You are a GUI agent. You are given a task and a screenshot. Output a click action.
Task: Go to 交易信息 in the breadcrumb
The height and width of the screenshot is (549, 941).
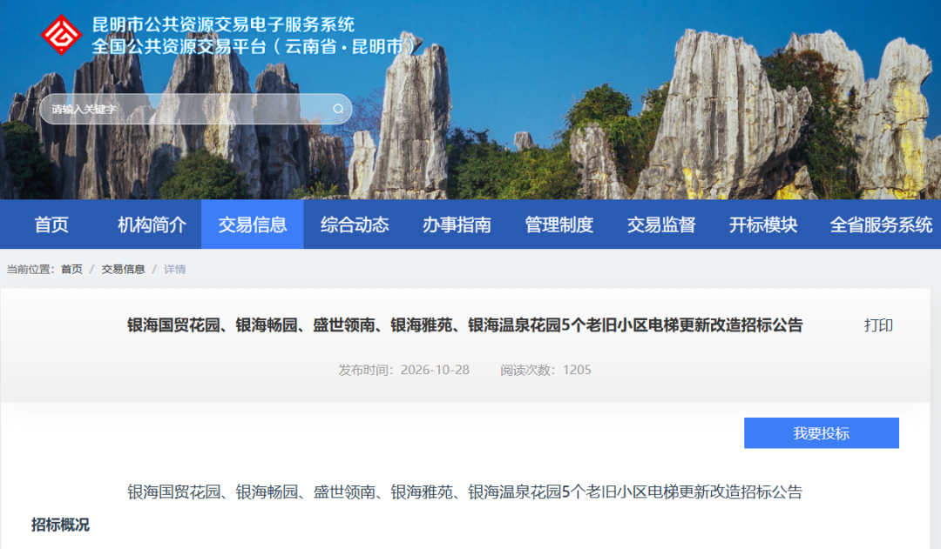(x=123, y=269)
